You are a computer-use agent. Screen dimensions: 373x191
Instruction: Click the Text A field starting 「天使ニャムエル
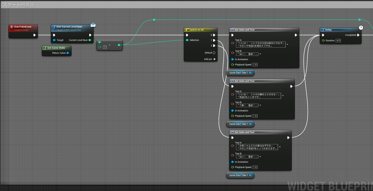click(256, 147)
